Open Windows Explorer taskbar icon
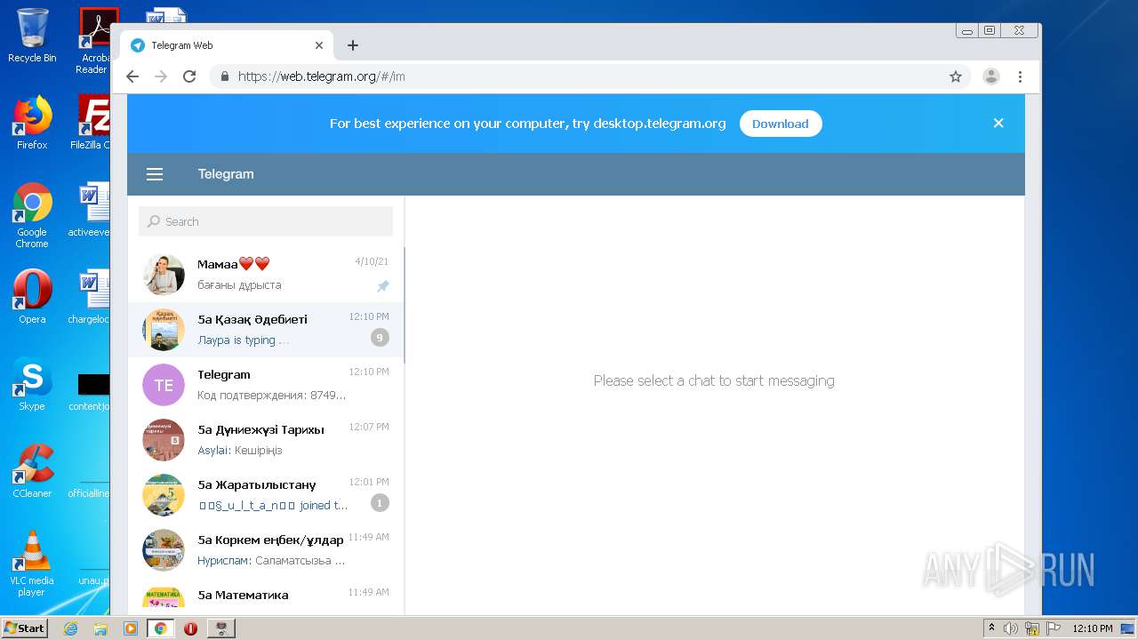The image size is (1138, 640). click(x=100, y=628)
